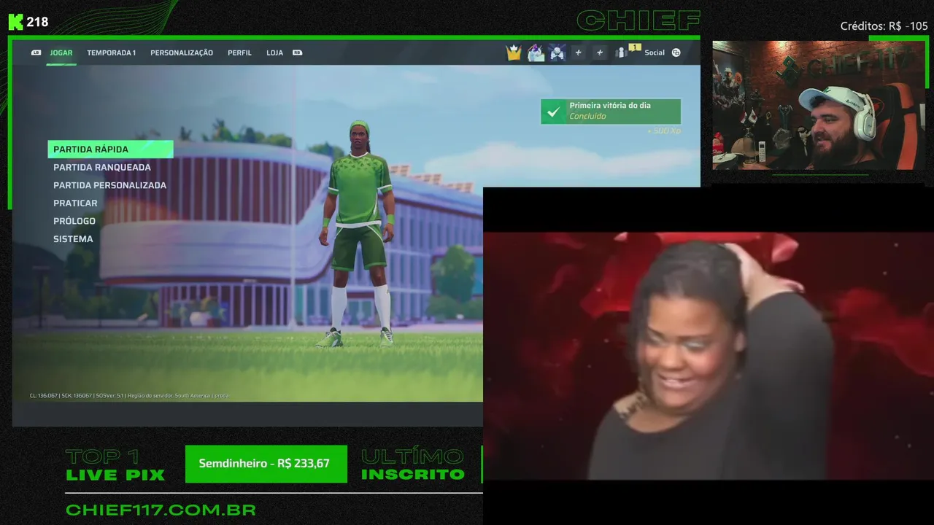Click the LB bumper icon before JOGAR

point(36,52)
